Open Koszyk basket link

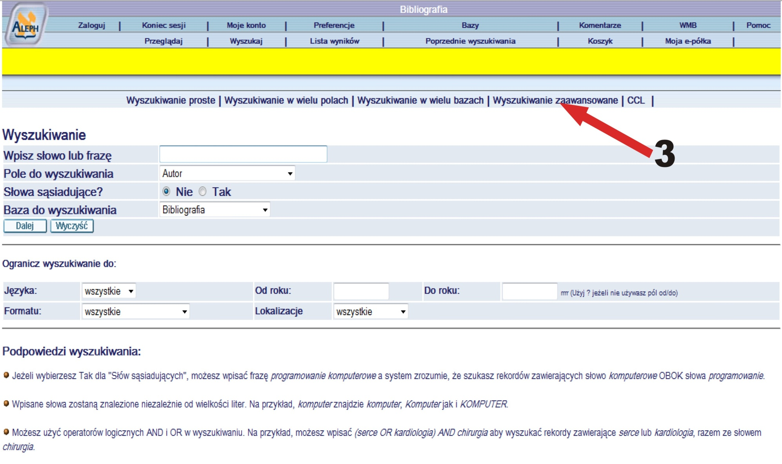[x=600, y=41]
